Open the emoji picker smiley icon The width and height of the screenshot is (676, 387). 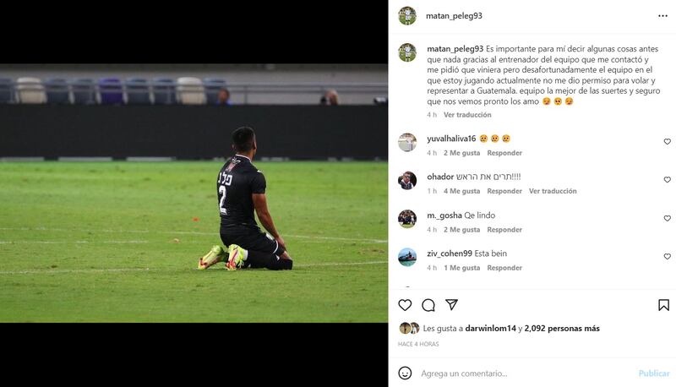[x=405, y=373]
